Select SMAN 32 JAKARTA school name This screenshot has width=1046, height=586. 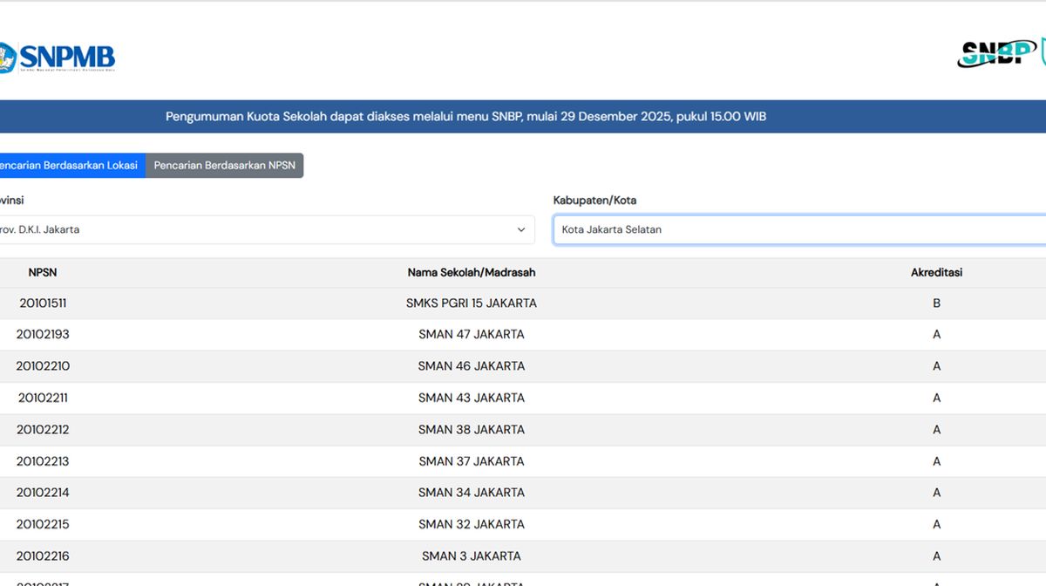pyautogui.click(x=472, y=524)
